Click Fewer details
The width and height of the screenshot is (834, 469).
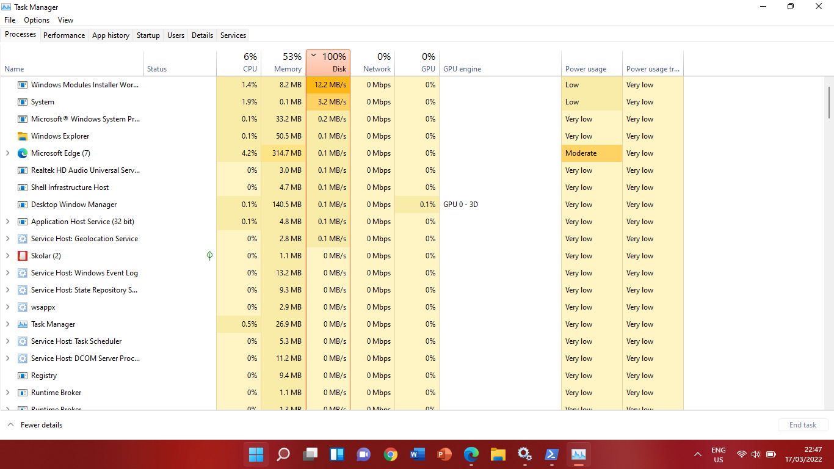coord(35,425)
